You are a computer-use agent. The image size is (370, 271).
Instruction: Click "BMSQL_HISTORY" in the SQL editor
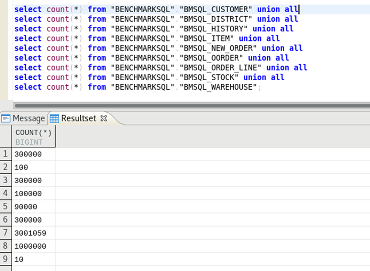[214, 29]
